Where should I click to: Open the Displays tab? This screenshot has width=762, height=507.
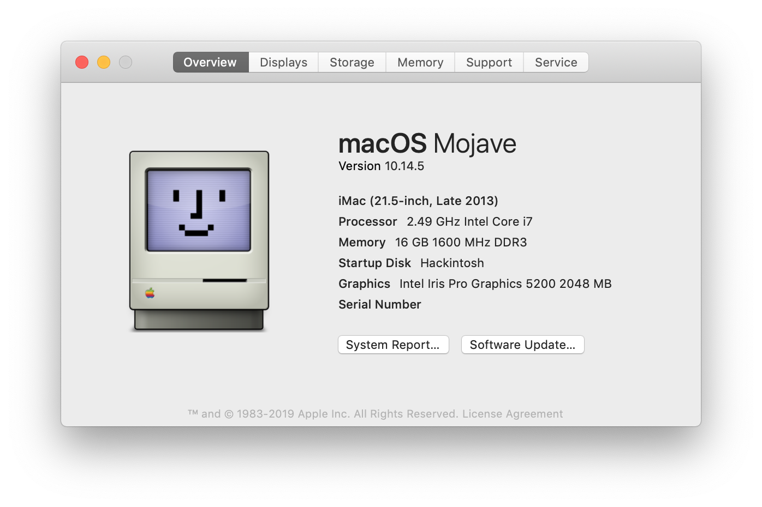283,62
